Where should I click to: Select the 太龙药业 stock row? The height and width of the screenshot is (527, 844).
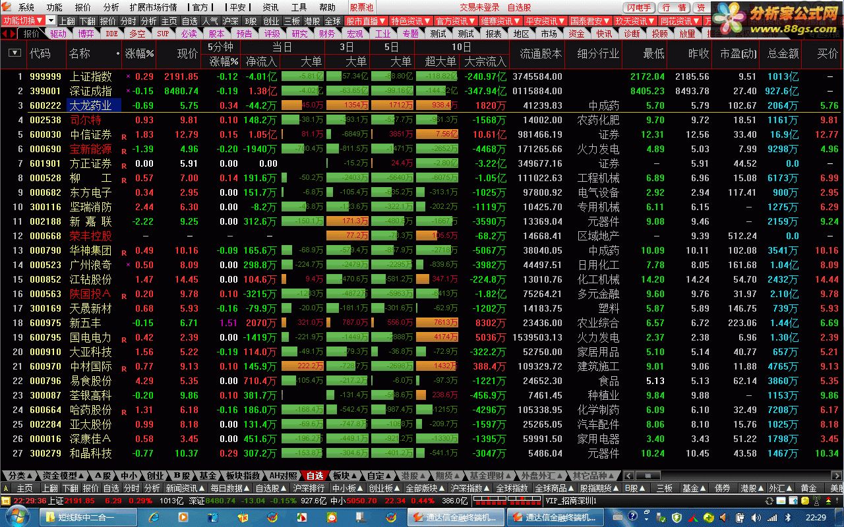click(422, 105)
